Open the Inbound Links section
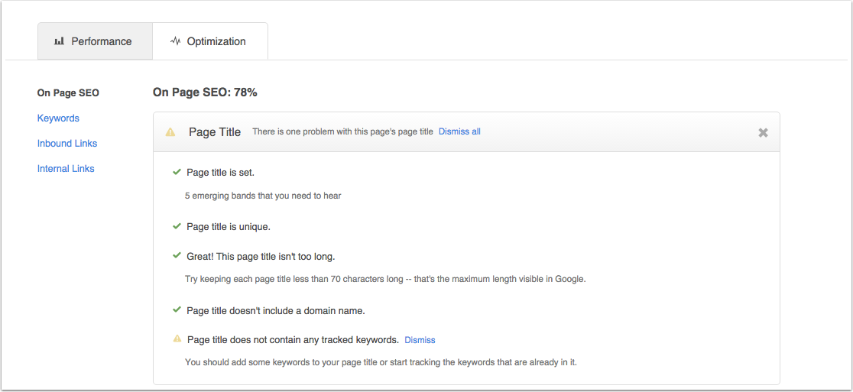This screenshot has width=853, height=392. click(x=67, y=144)
